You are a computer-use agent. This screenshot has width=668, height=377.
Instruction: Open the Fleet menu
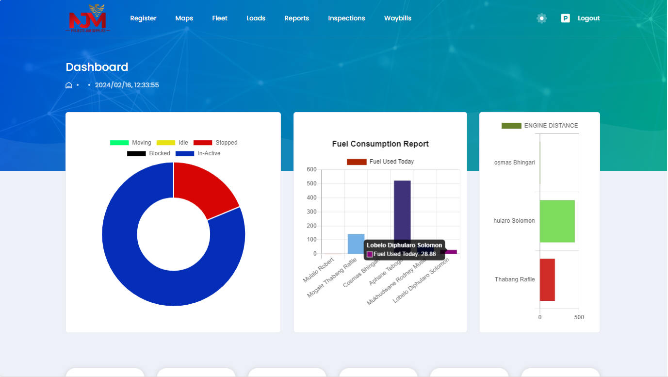[x=220, y=18]
